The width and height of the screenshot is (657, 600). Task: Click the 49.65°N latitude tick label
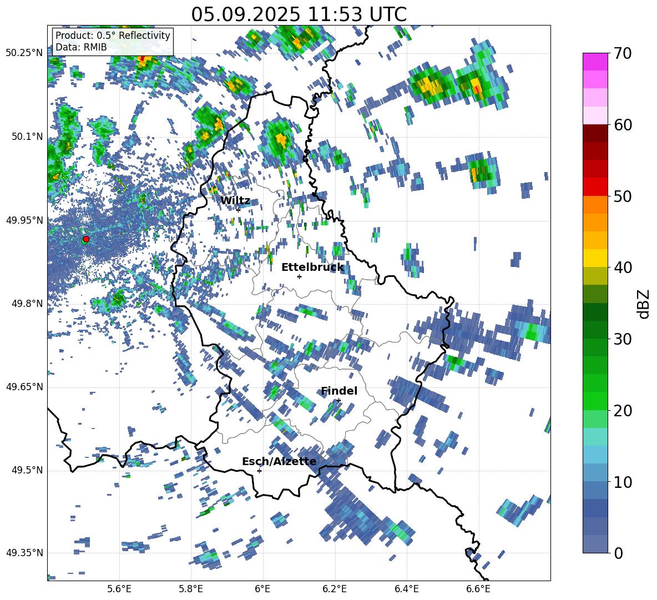pyautogui.click(x=24, y=387)
